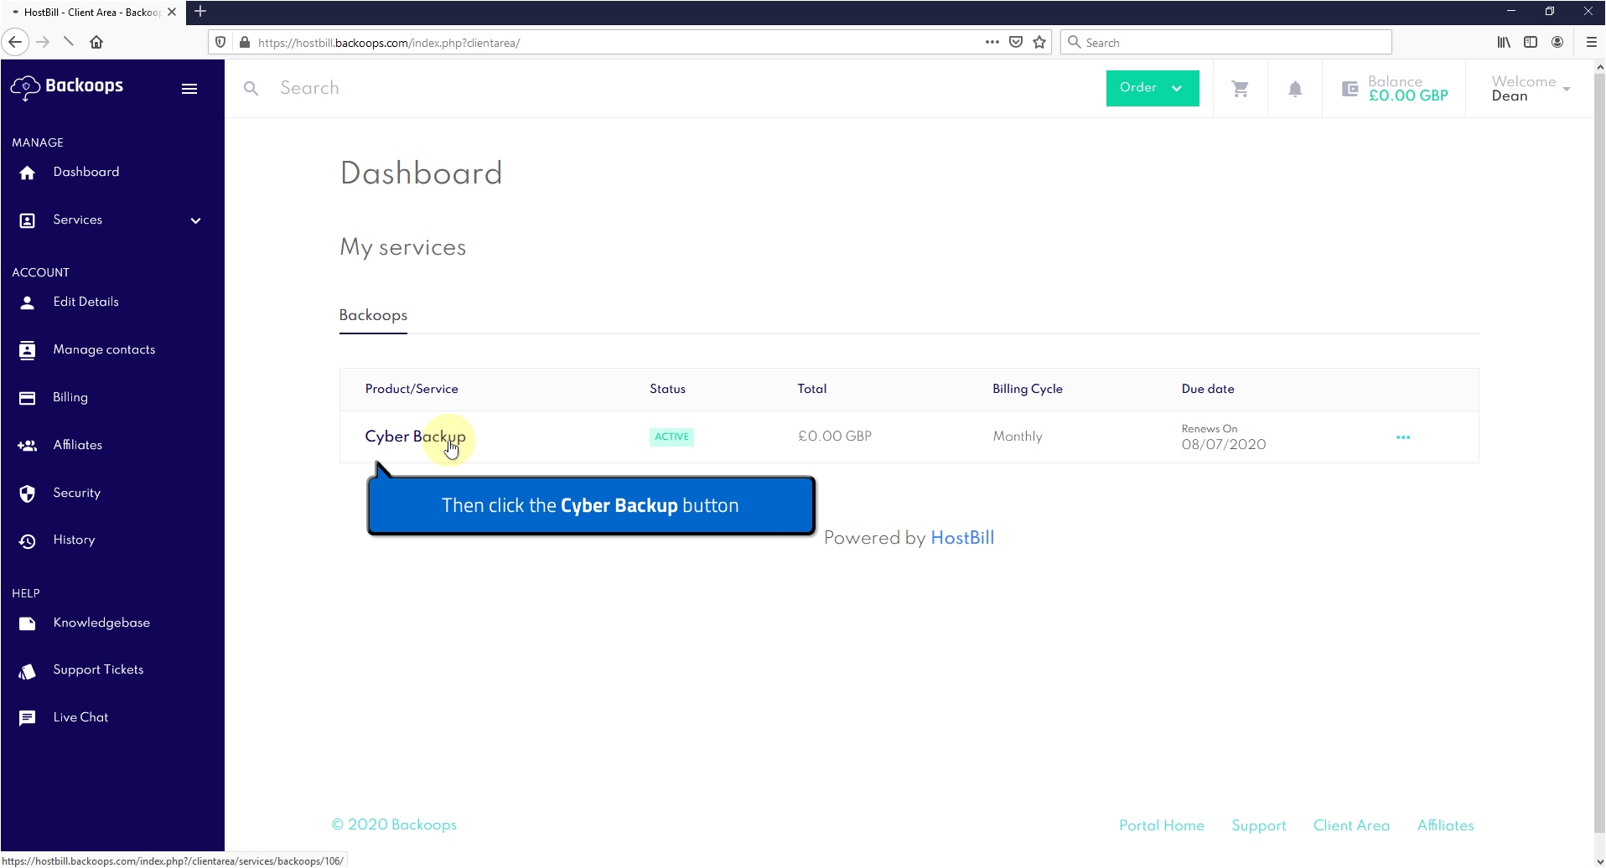Click the Knowledgebase icon
The image size is (1606, 868).
(28, 623)
